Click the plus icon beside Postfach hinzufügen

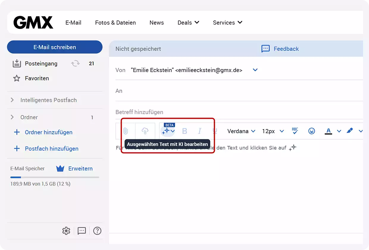pos(17,149)
